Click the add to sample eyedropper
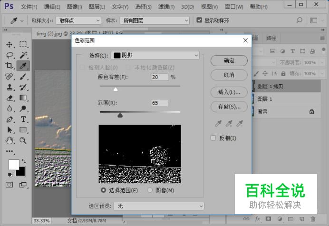Image resolution: width=329 pixels, height=226 pixels. point(229,124)
